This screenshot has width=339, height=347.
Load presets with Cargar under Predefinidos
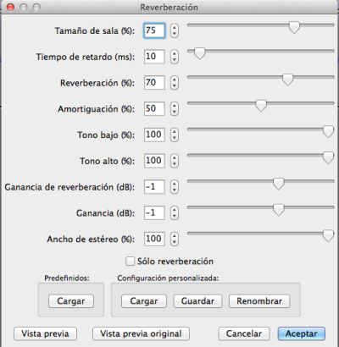pos(71,301)
